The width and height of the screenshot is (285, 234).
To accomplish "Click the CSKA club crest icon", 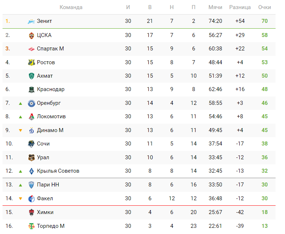I will coord(32,35).
